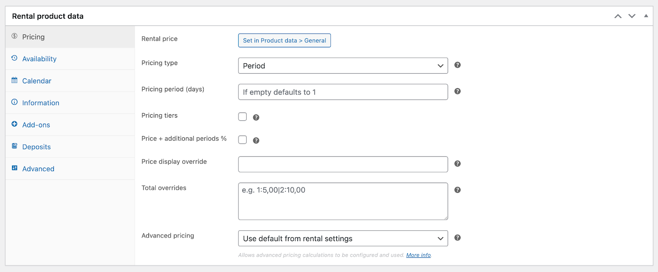Click the Pricing tab dollar icon

coord(14,36)
